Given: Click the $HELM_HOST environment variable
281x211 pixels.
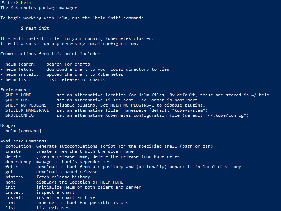Looking at the screenshot, I should click(18, 100).
